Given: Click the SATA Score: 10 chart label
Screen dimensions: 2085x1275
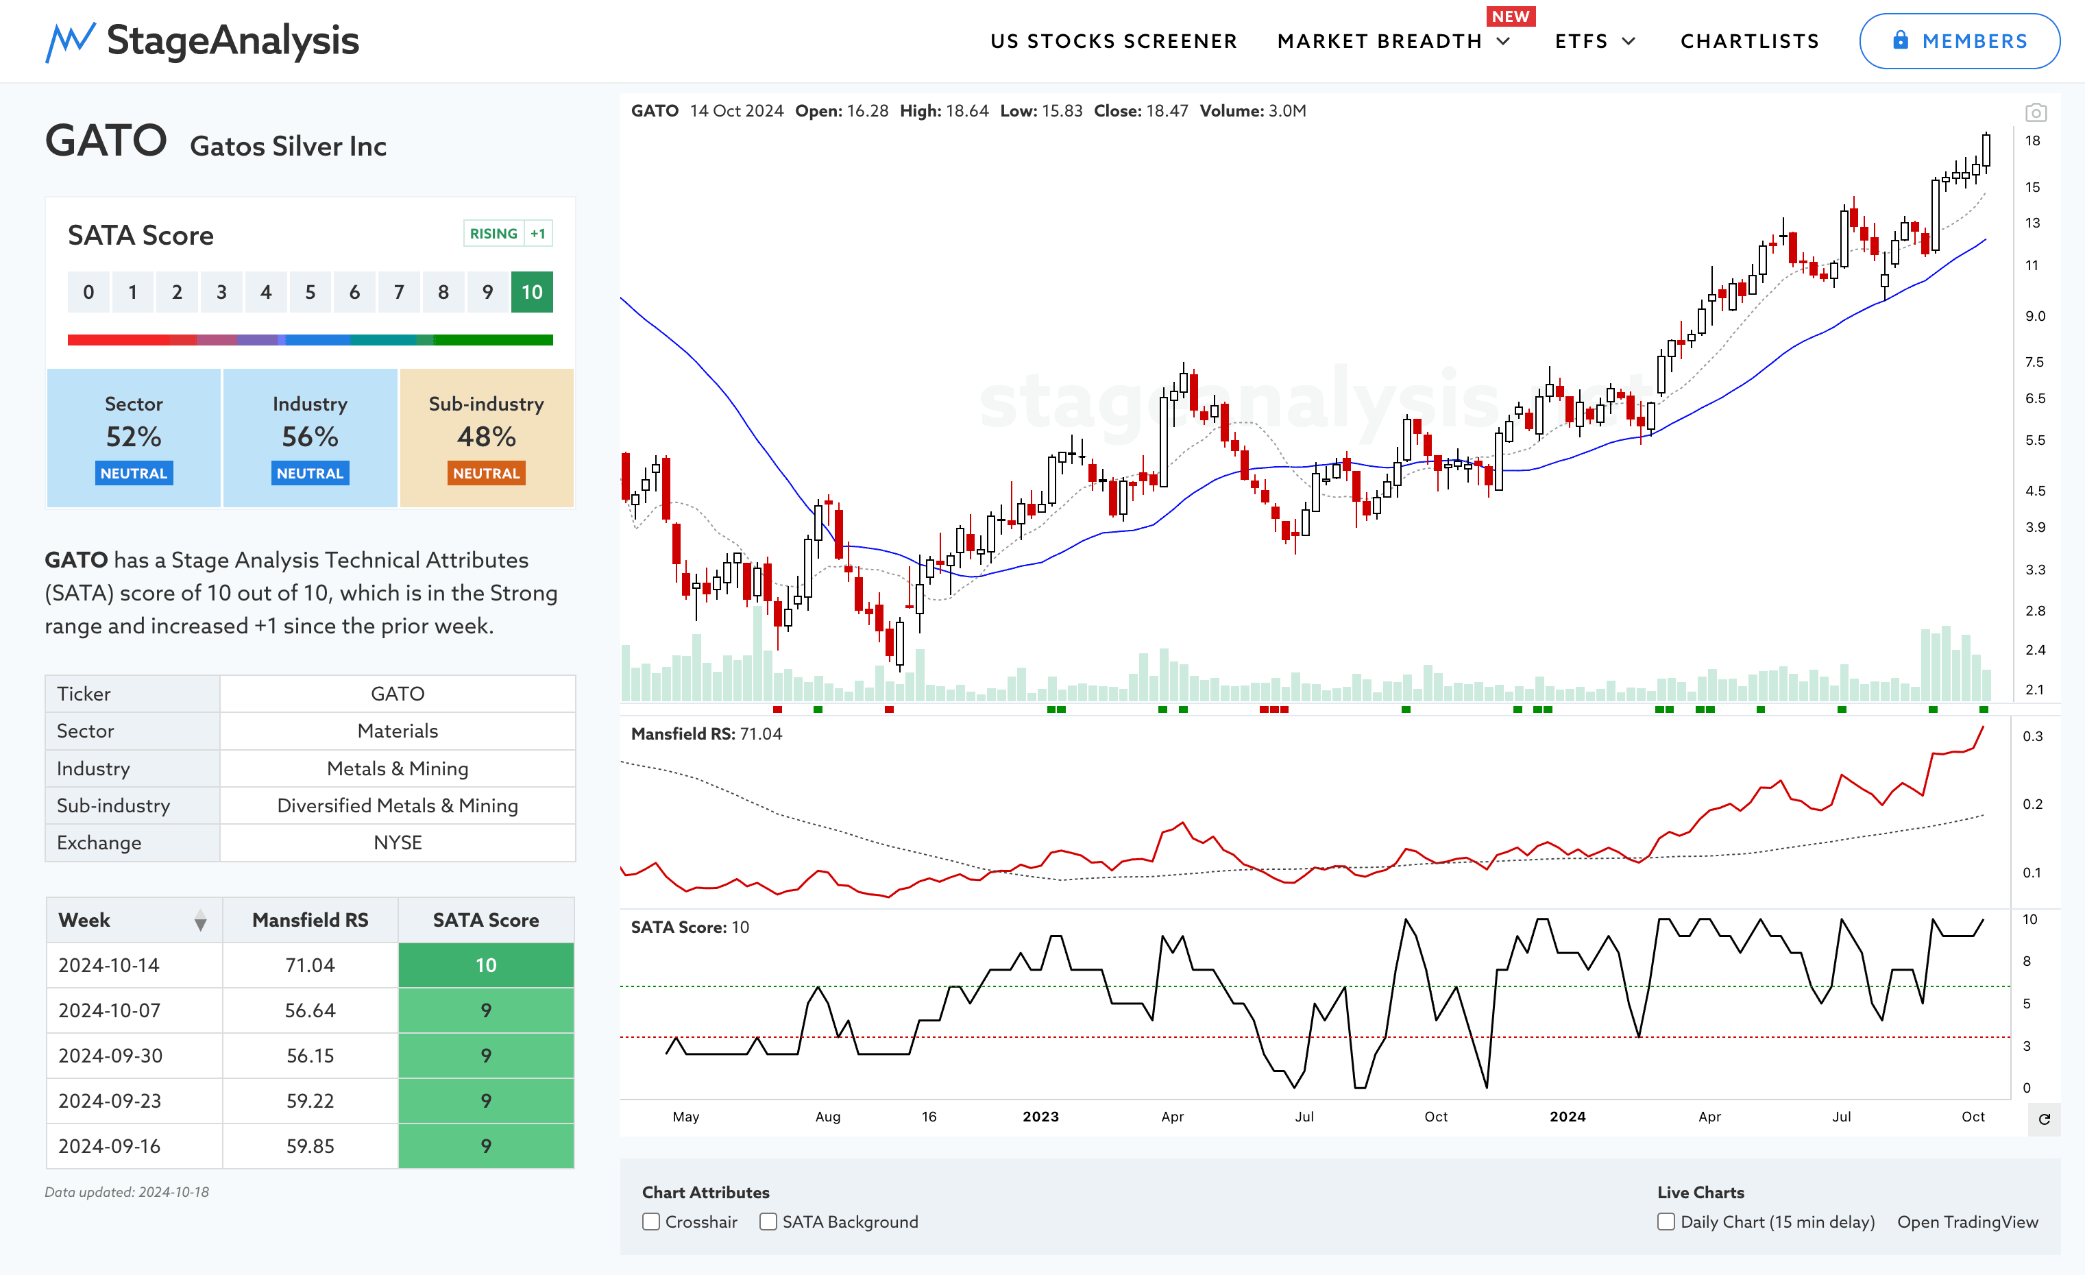Looking at the screenshot, I should pyautogui.click(x=690, y=927).
